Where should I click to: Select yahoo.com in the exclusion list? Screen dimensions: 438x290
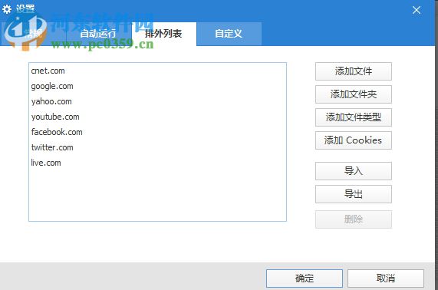coord(157,101)
